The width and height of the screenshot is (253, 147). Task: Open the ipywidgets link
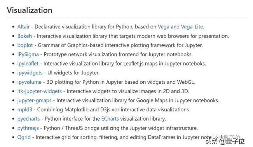click(30, 73)
